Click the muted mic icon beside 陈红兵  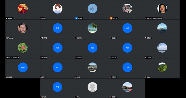(111, 77)
